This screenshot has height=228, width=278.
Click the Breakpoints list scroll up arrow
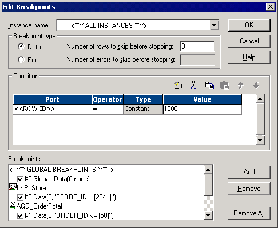pos(208,170)
